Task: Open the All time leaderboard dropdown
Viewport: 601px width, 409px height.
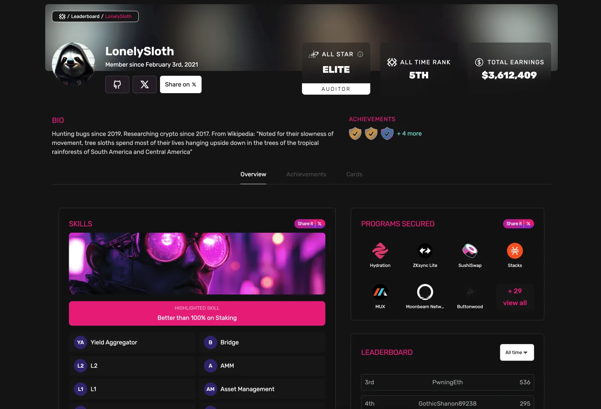Action: tap(517, 352)
